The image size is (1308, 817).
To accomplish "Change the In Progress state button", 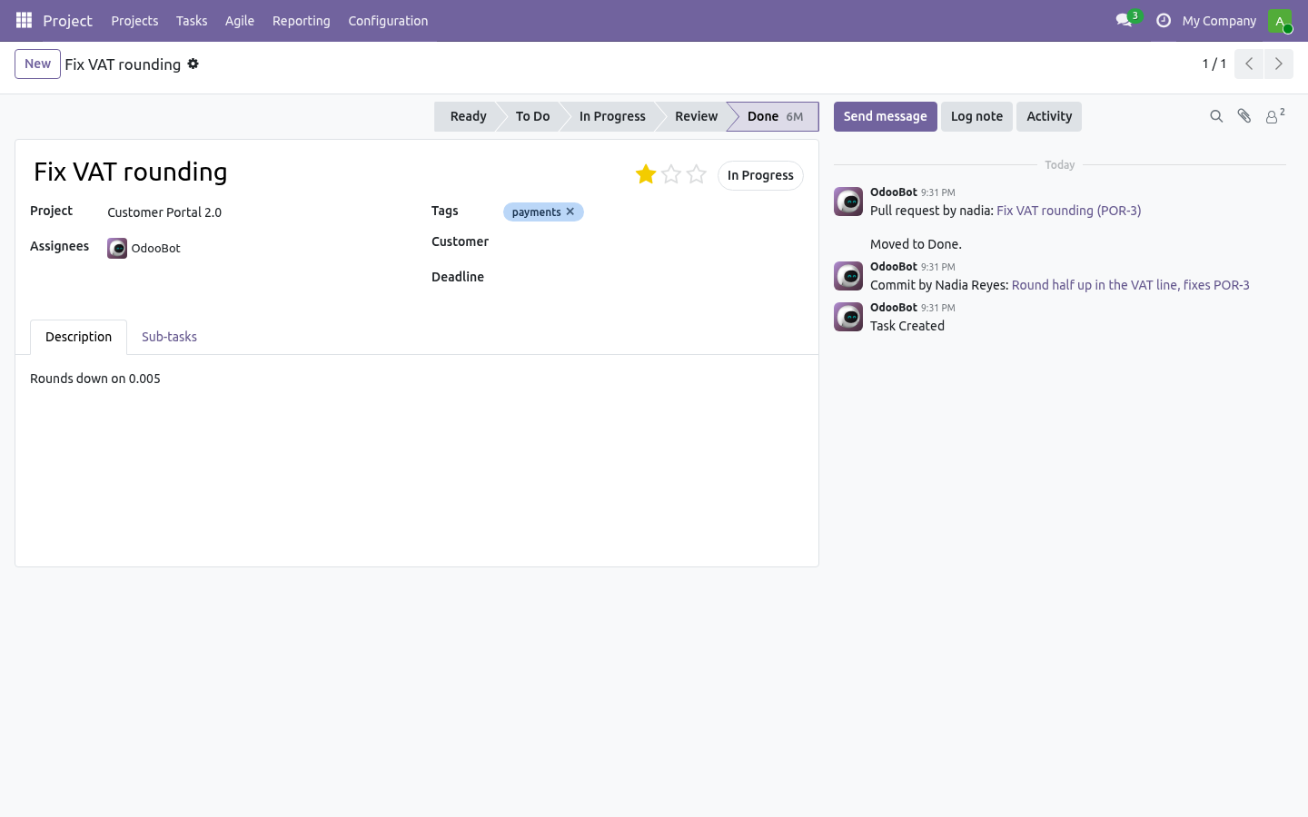I will point(760,175).
